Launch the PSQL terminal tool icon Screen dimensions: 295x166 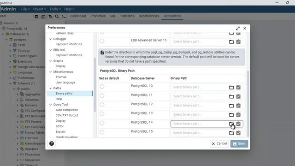64,17
